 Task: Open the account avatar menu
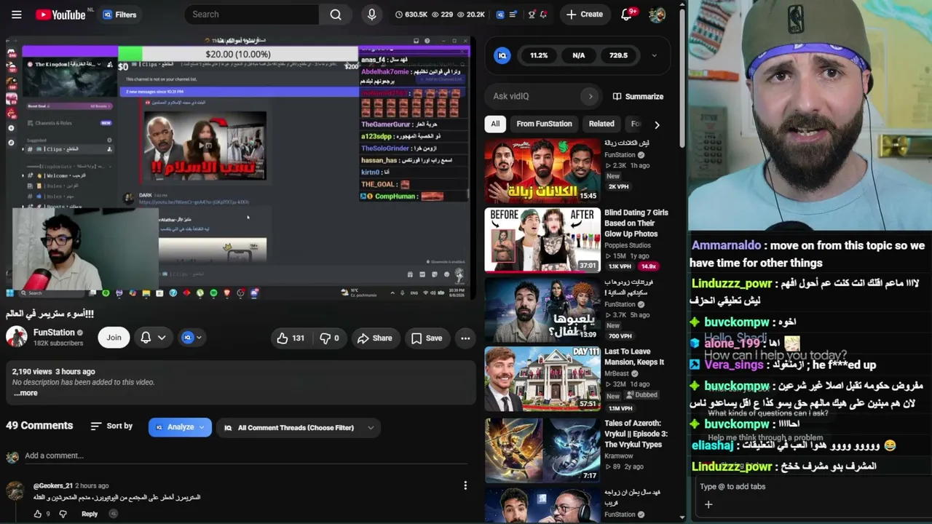(x=657, y=15)
